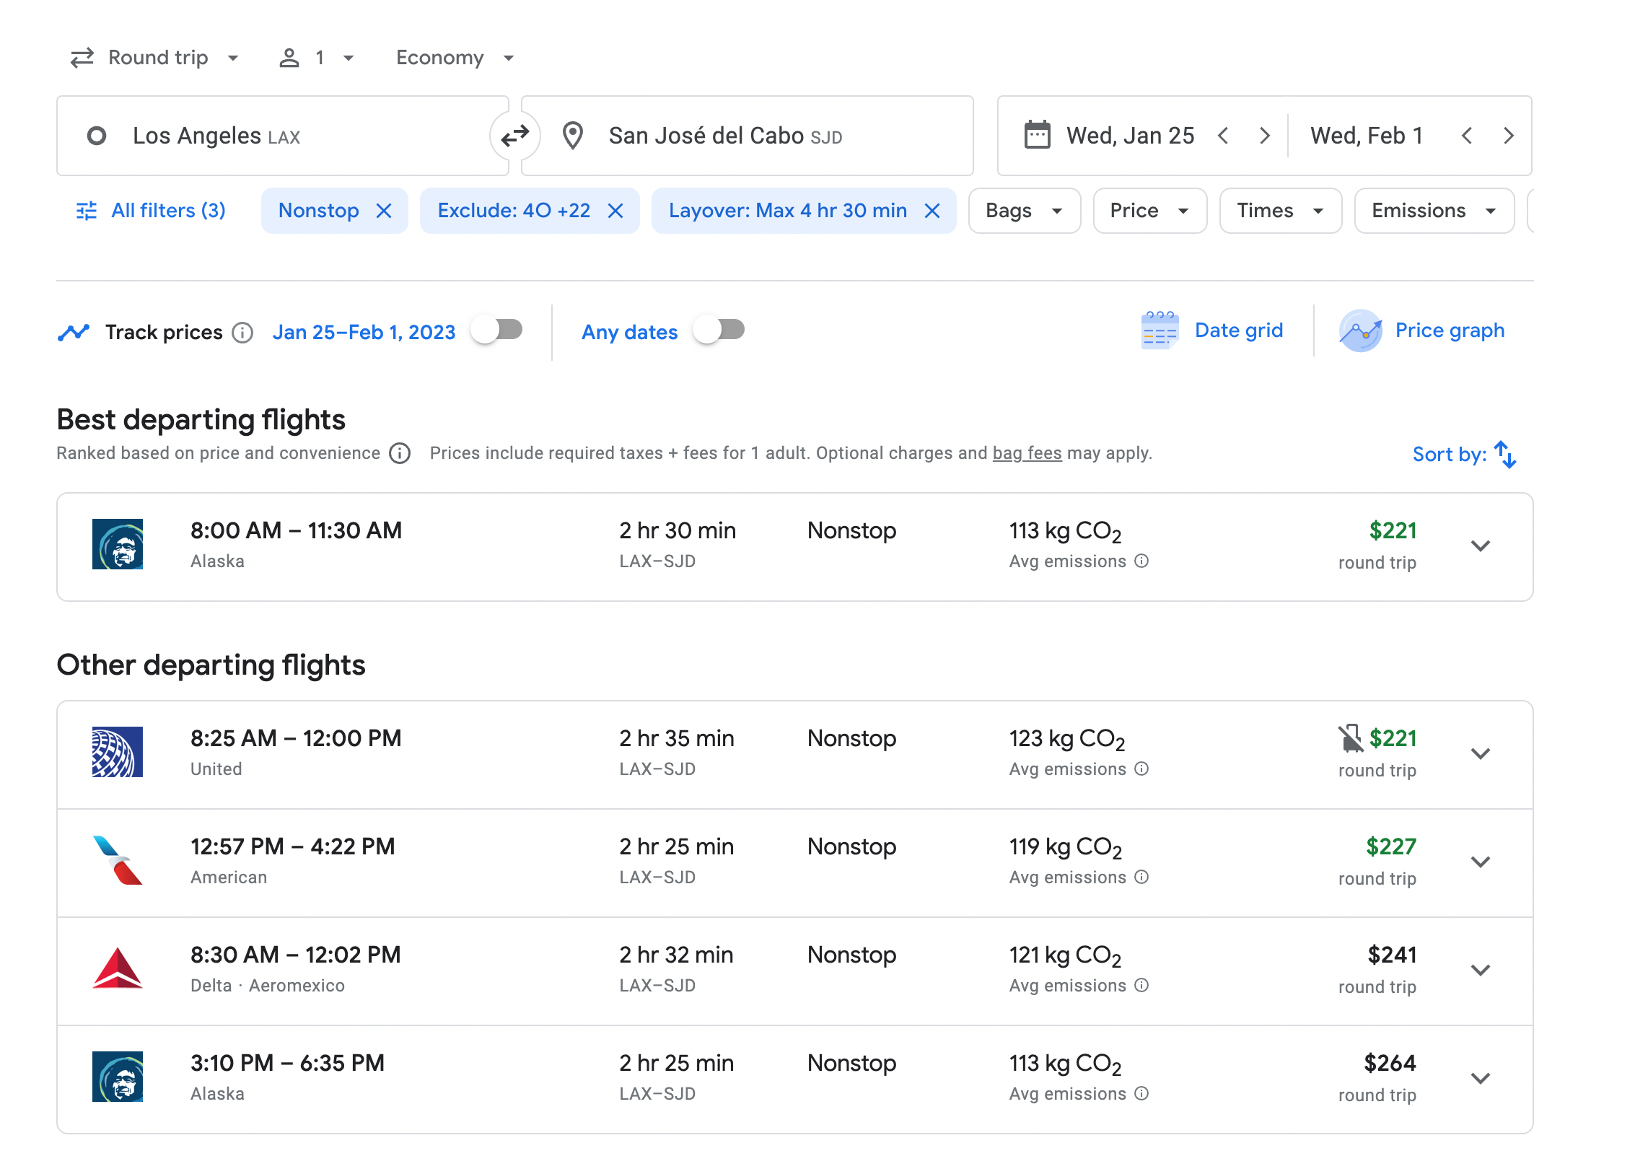Click Track prices info icon

click(242, 333)
